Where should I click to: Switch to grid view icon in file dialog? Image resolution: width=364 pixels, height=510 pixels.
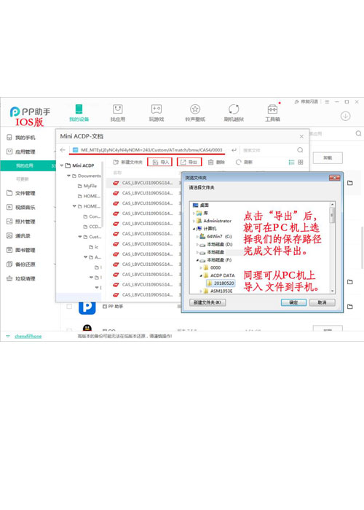click(x=301, y=162)
